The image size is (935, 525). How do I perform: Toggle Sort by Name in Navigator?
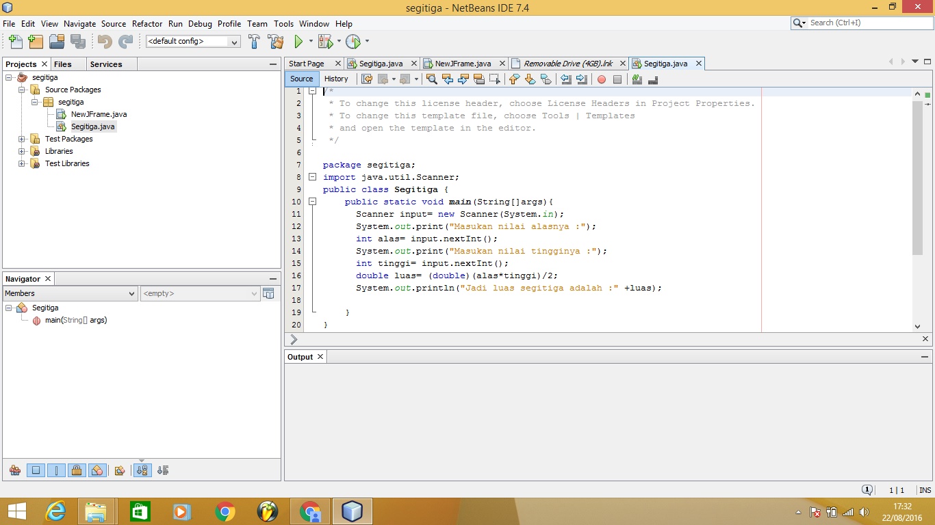tap(142, 470)
